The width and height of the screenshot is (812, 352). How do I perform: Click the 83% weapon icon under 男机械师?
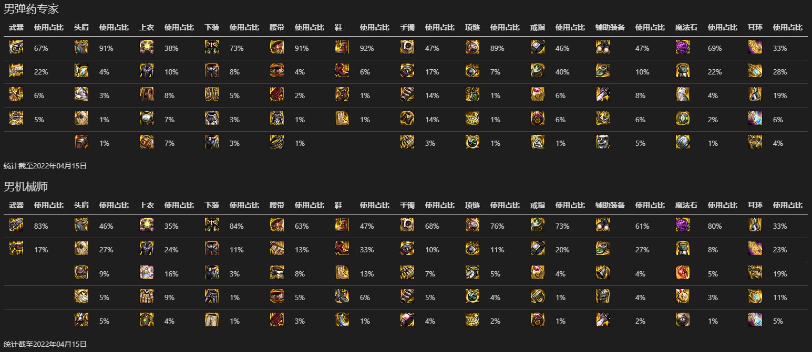click(x=16, y=226)
